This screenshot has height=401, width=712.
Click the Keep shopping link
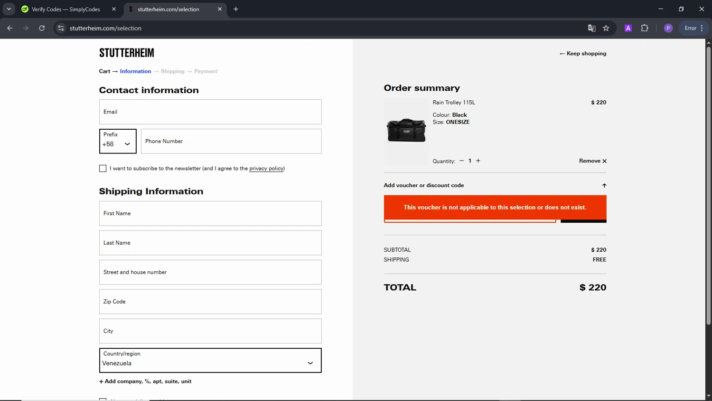pos(583,54)
